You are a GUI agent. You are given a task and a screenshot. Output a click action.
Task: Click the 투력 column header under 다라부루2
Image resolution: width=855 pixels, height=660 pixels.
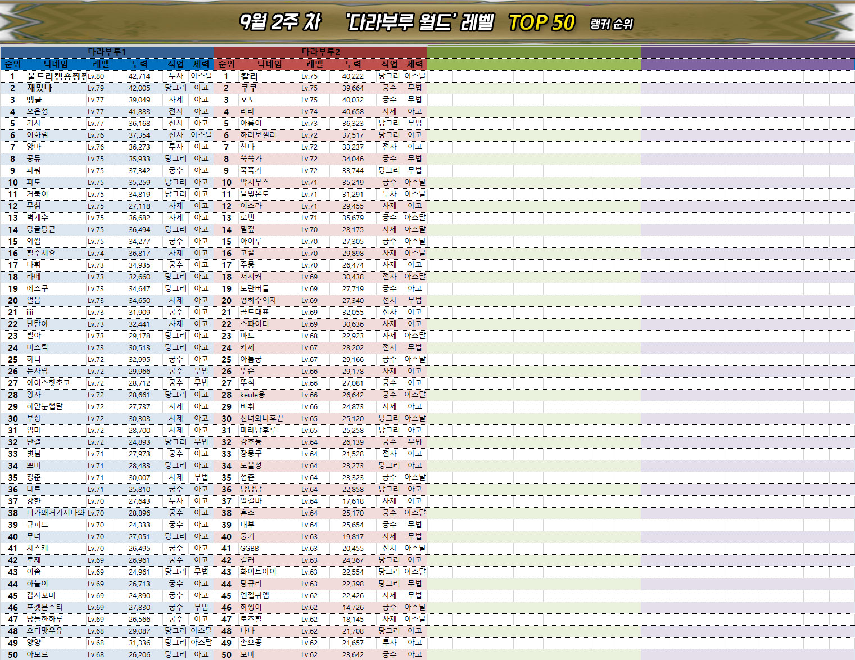[353, 64]
